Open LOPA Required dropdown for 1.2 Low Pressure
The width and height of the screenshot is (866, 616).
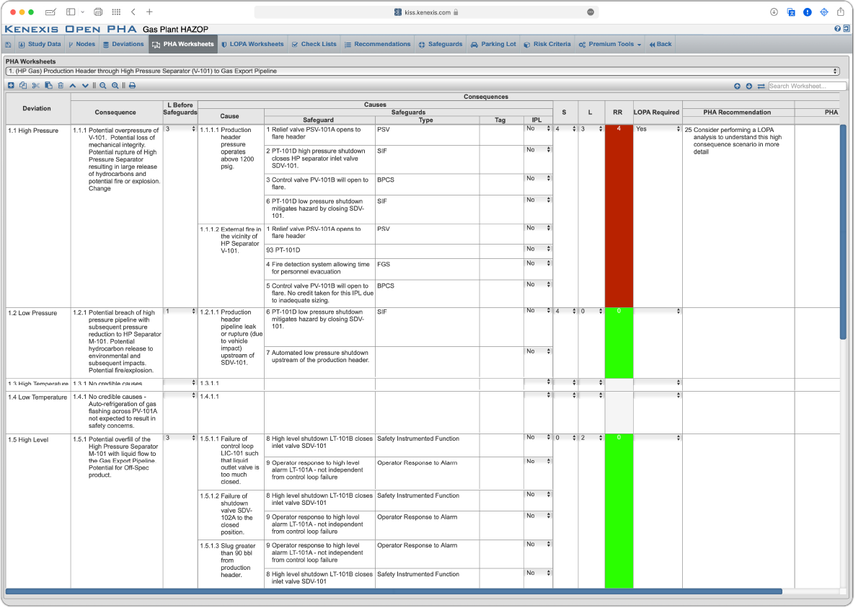pos(658,312)
